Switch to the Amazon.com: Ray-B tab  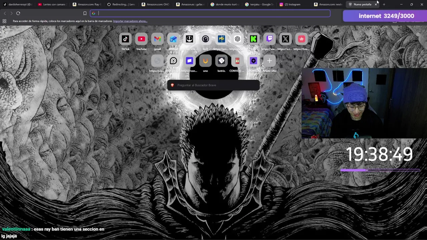point(87,4)
